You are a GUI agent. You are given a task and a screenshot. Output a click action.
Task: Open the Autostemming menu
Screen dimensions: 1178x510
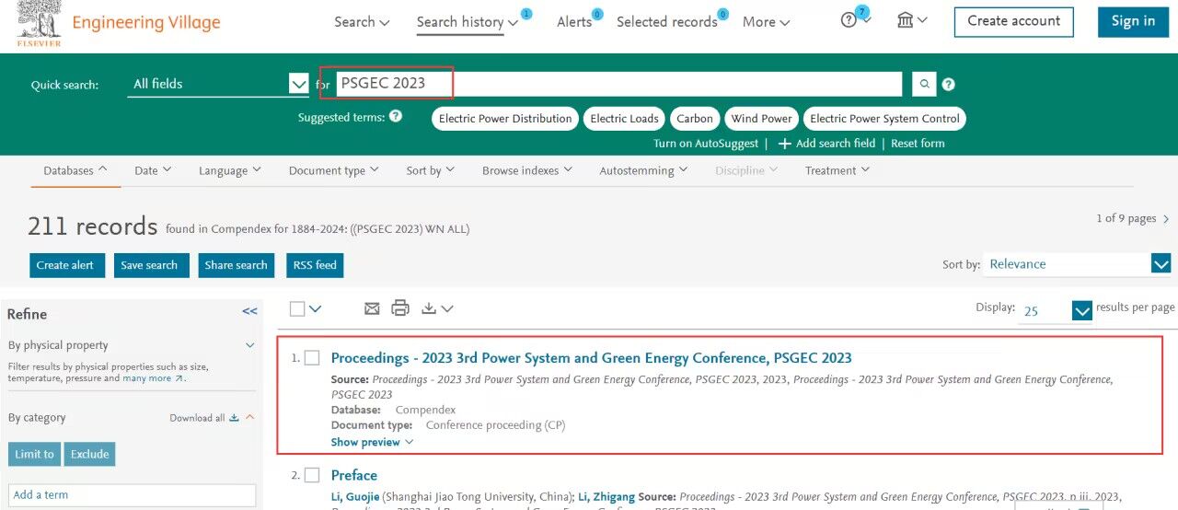click(643, 170)
